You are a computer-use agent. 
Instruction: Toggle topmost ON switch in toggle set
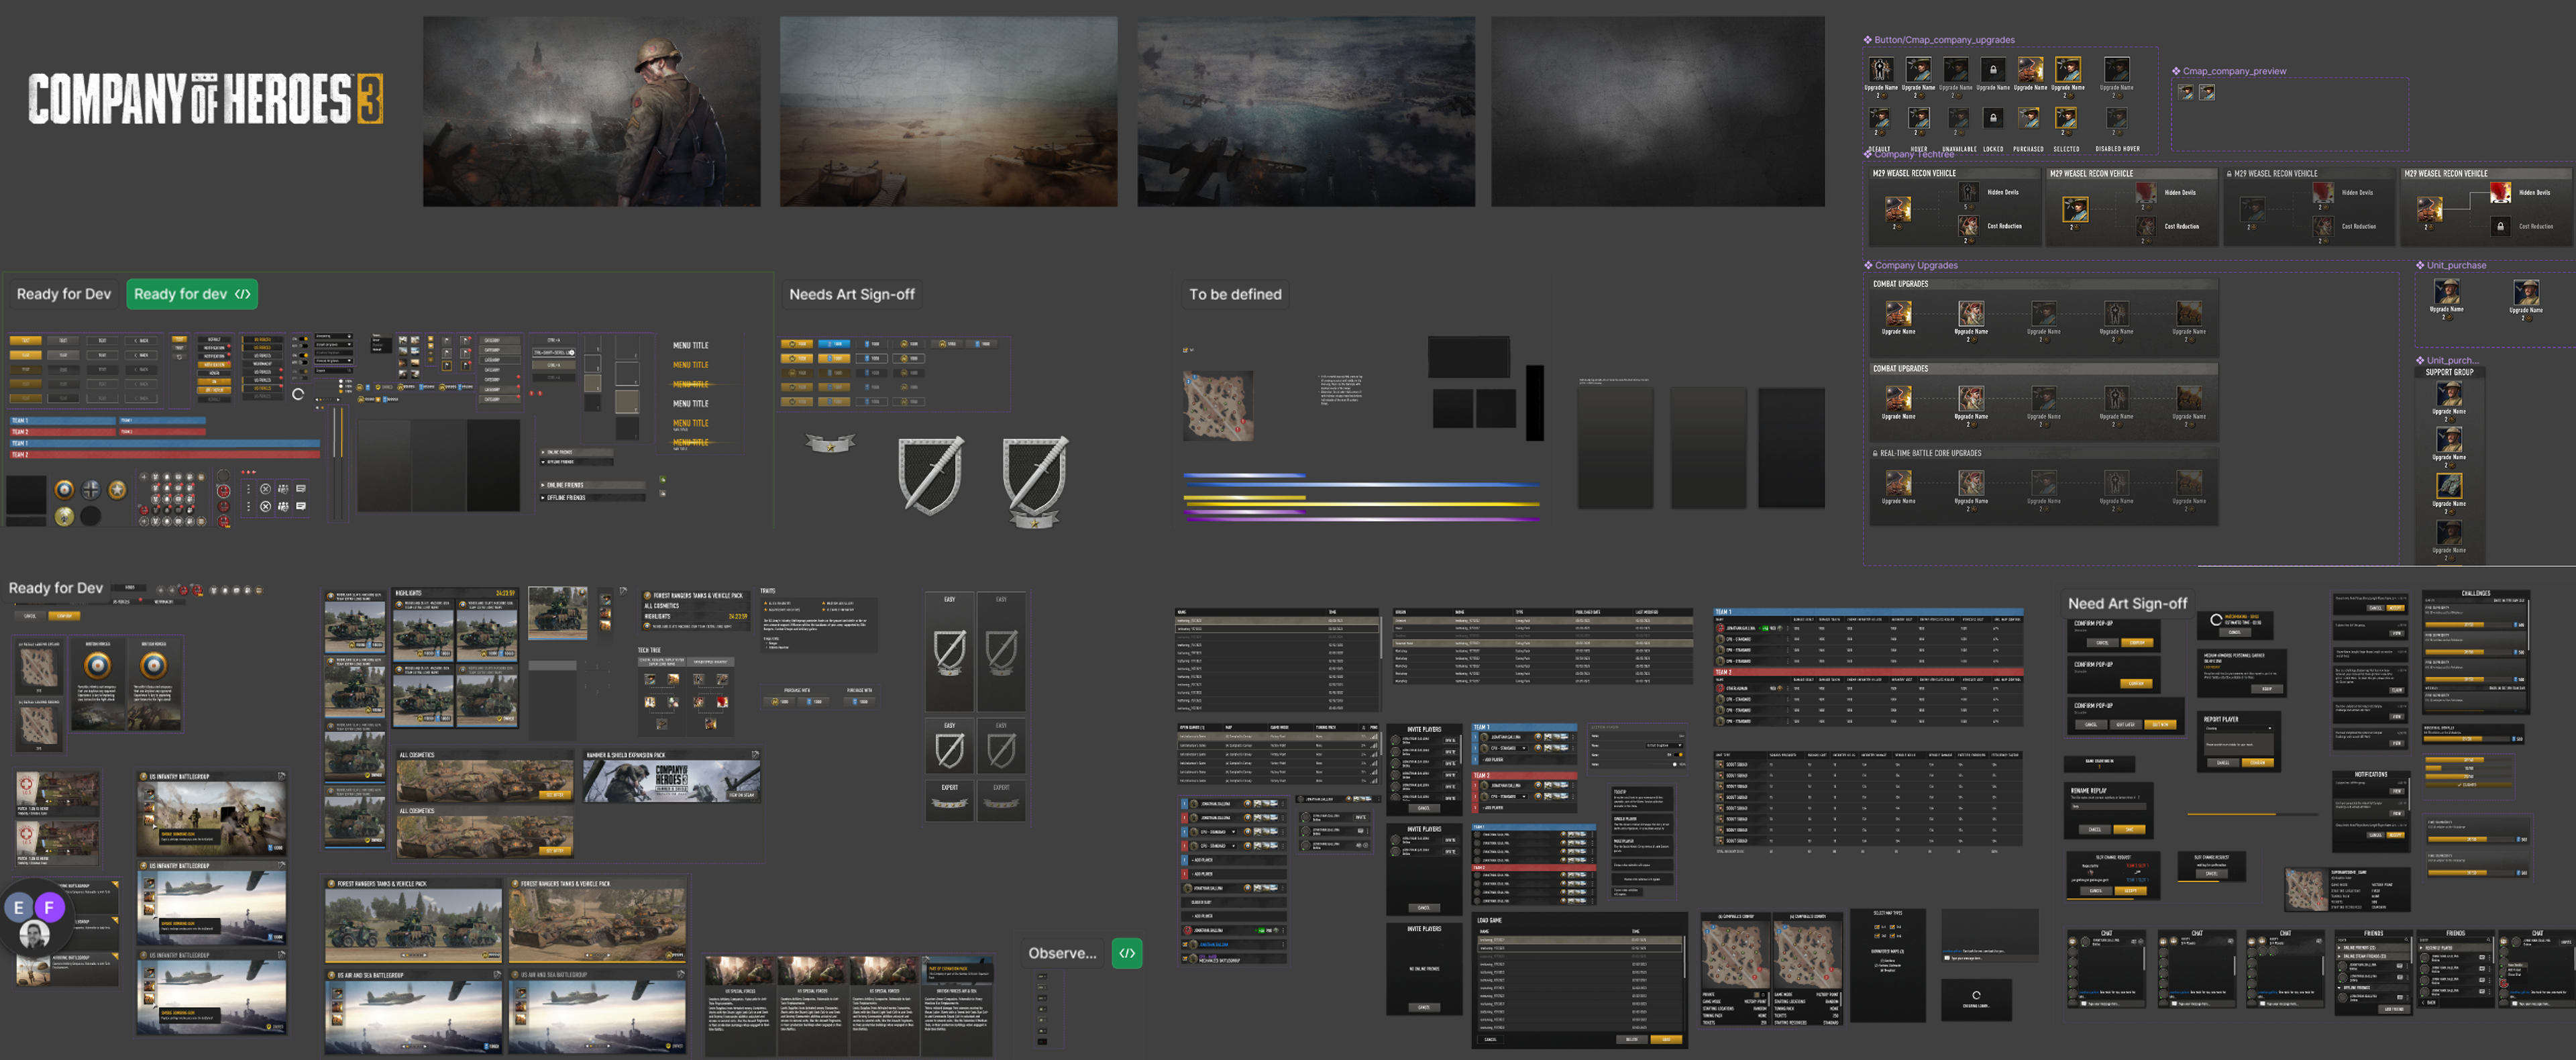click(x=304, y=339)
